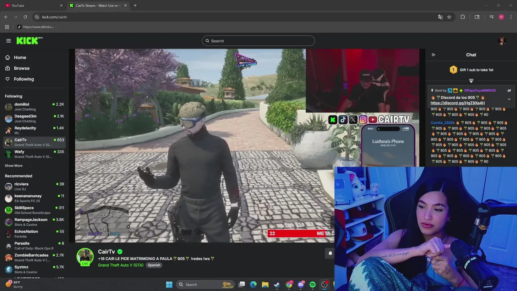Open the Windows Start menu

coord(169,285)
